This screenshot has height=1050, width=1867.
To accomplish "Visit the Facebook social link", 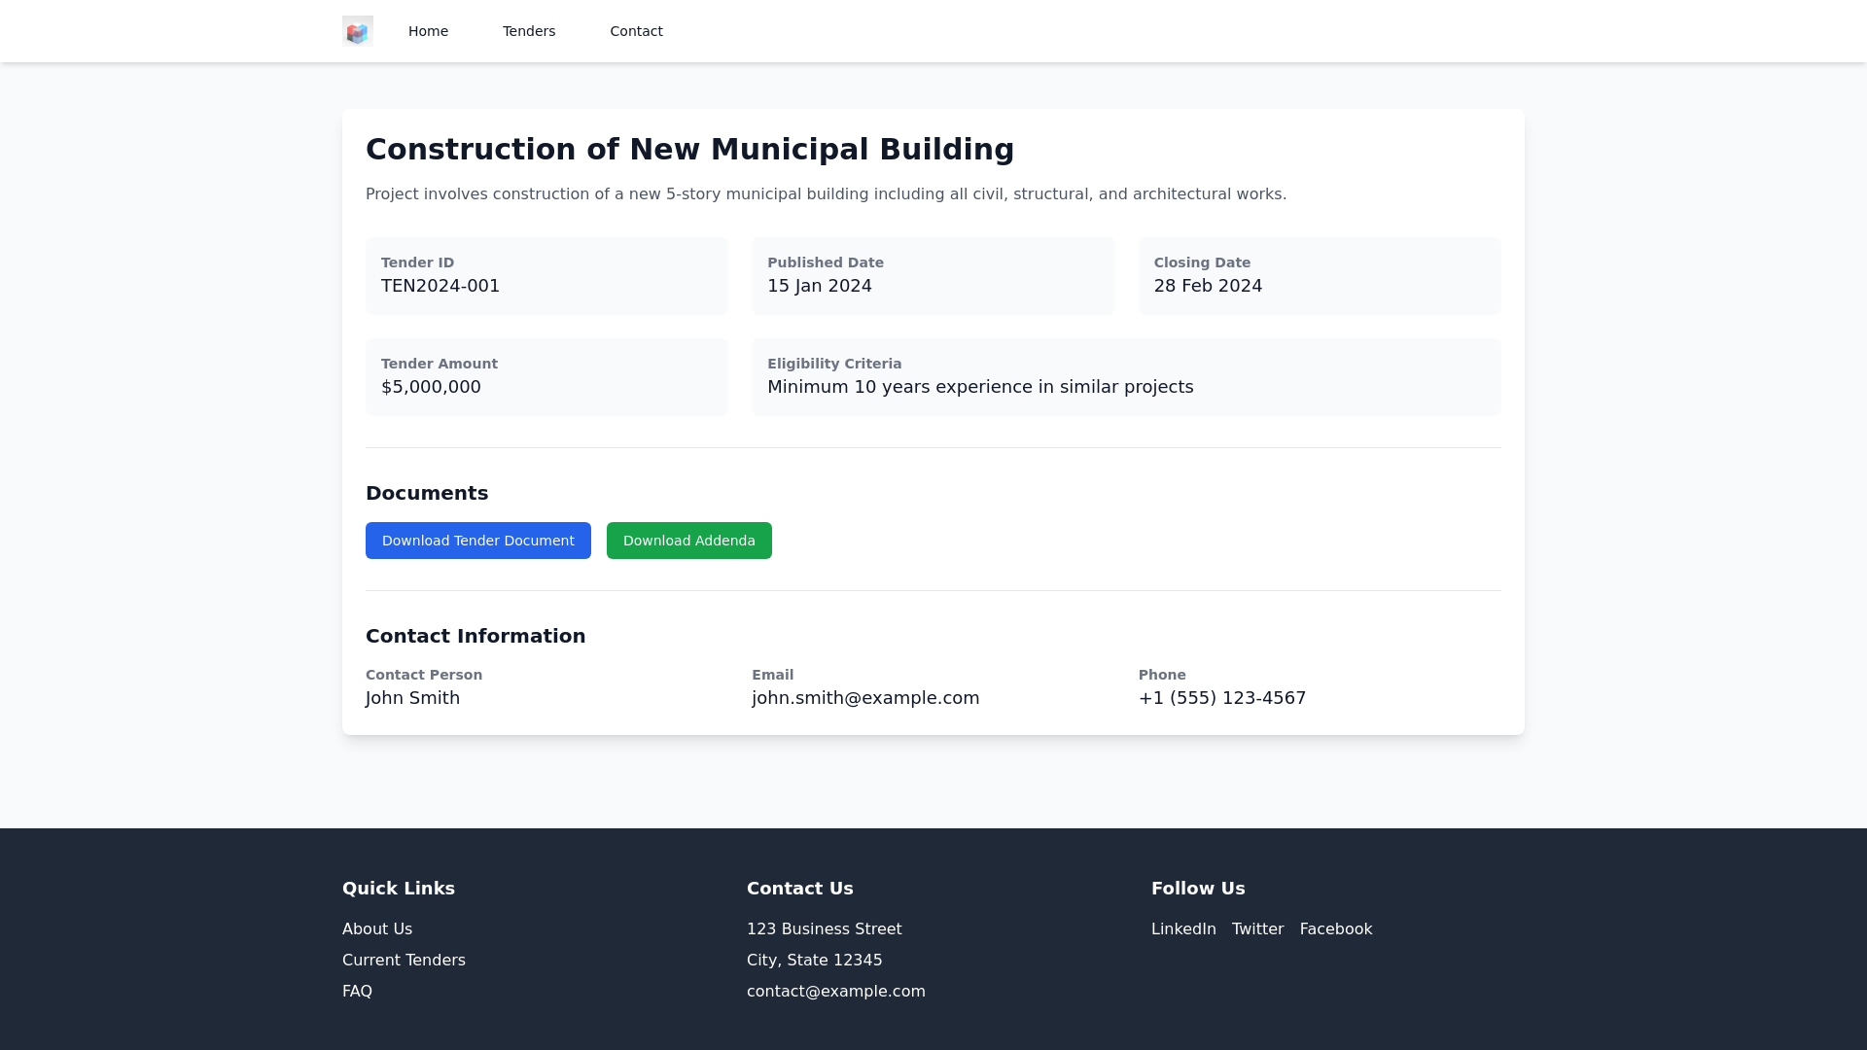I will click(1336, 929).
